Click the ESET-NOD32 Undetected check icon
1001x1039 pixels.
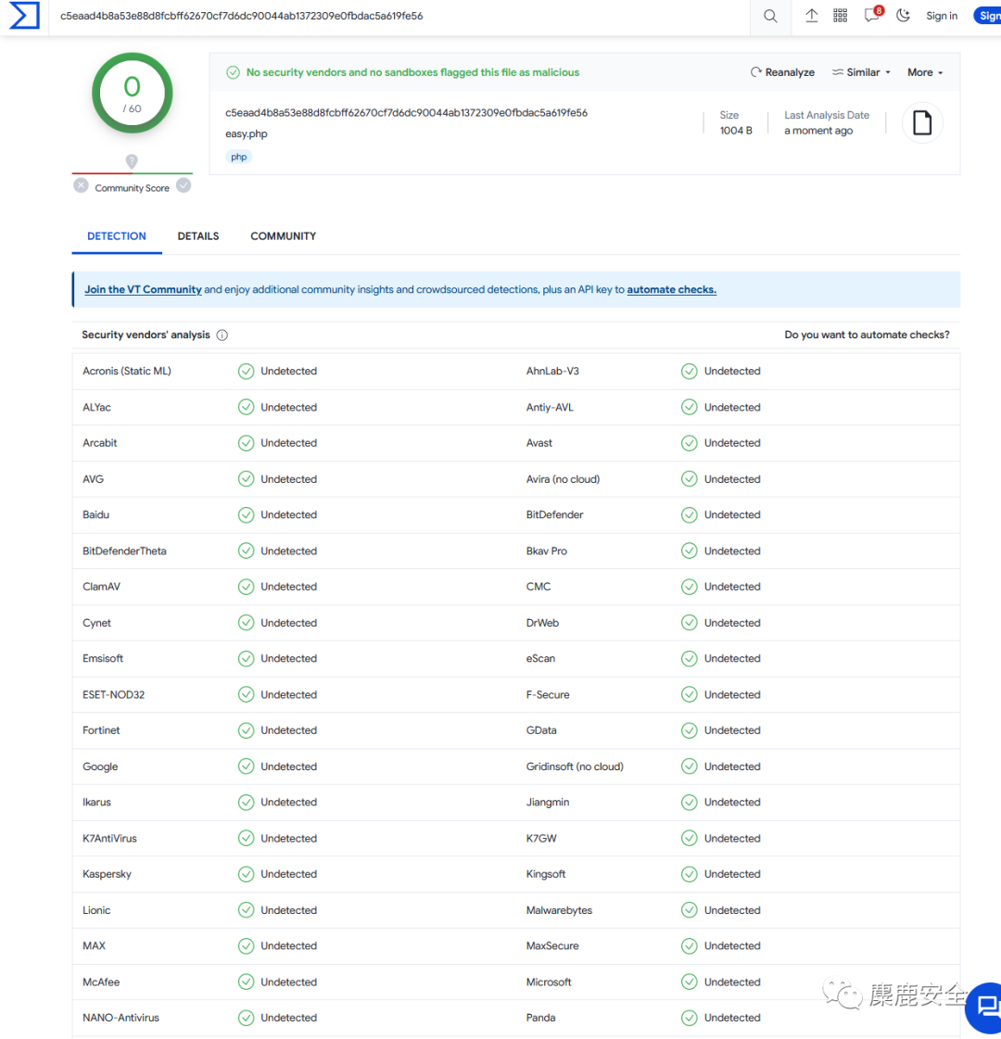246,694
